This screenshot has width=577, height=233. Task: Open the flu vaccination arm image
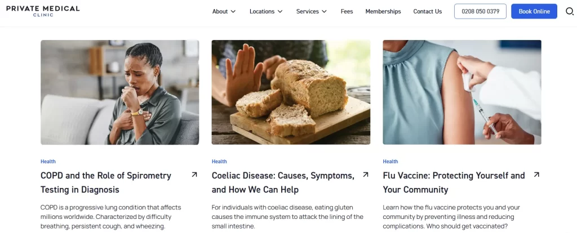point(462,92)
